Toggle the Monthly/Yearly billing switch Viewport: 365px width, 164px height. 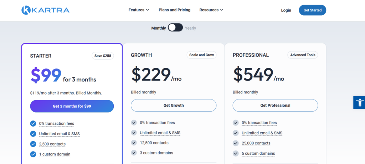[175, 28]
